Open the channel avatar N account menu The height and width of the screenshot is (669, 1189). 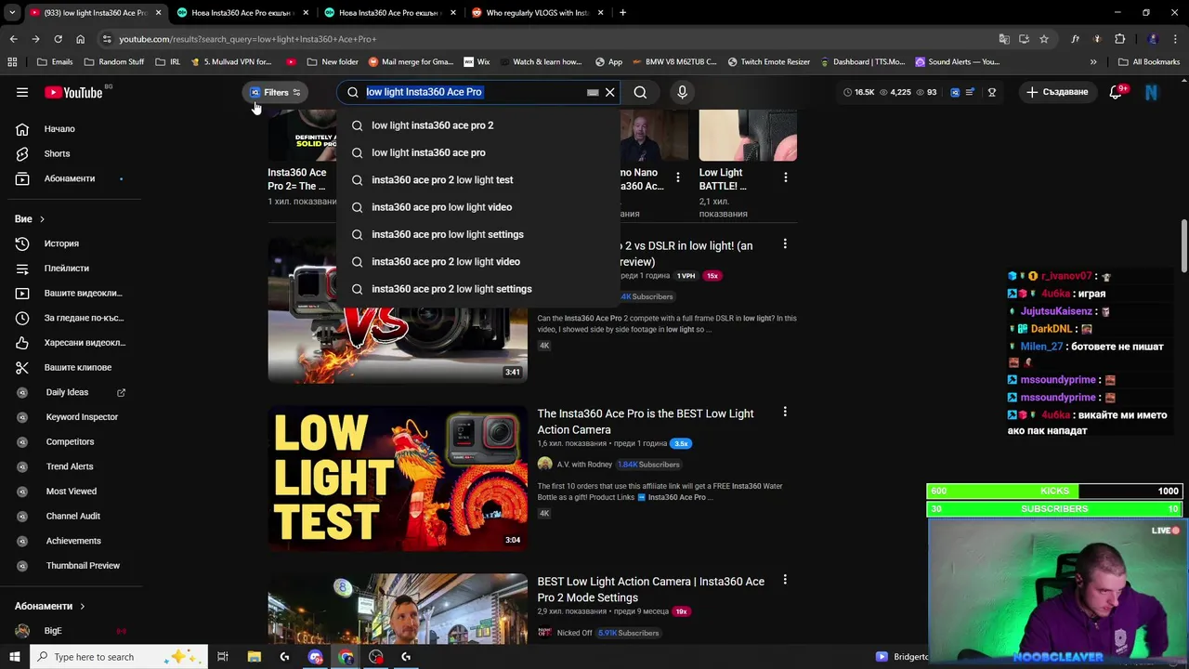point(1151,92)
